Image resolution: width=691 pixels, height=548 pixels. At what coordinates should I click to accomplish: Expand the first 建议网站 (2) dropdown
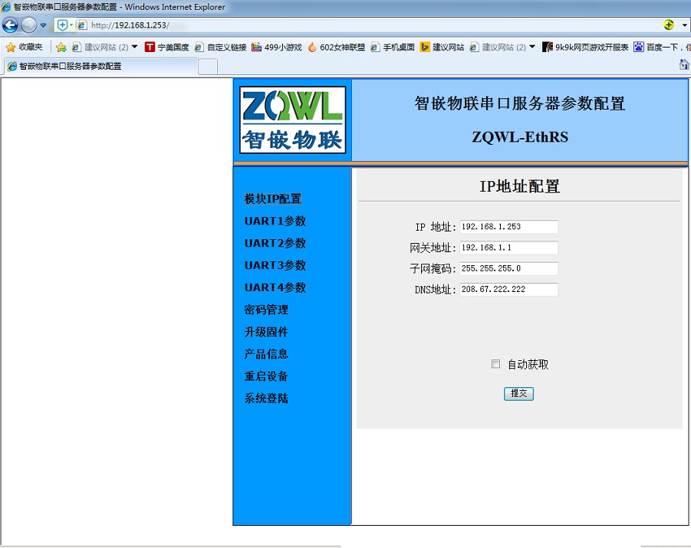click(x=135, y=47)
